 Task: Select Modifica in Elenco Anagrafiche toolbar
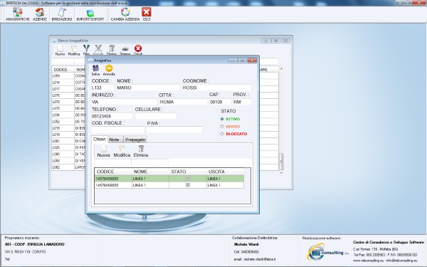[73, 51]
